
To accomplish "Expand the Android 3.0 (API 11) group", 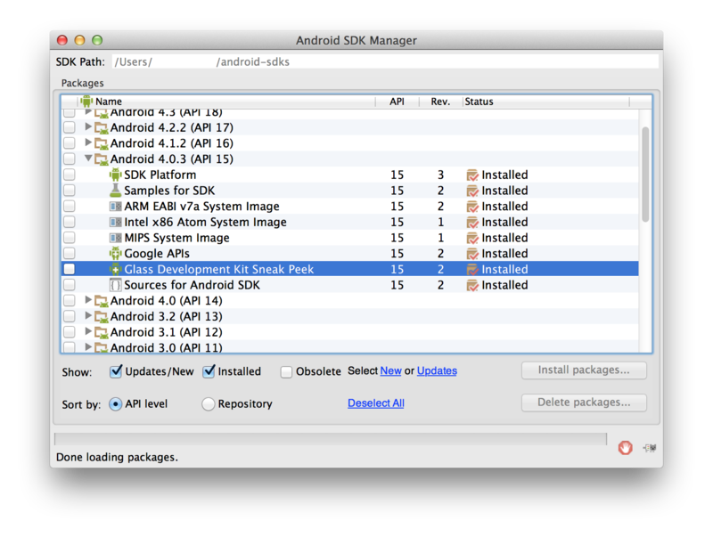I will click(x=88, y=347).
